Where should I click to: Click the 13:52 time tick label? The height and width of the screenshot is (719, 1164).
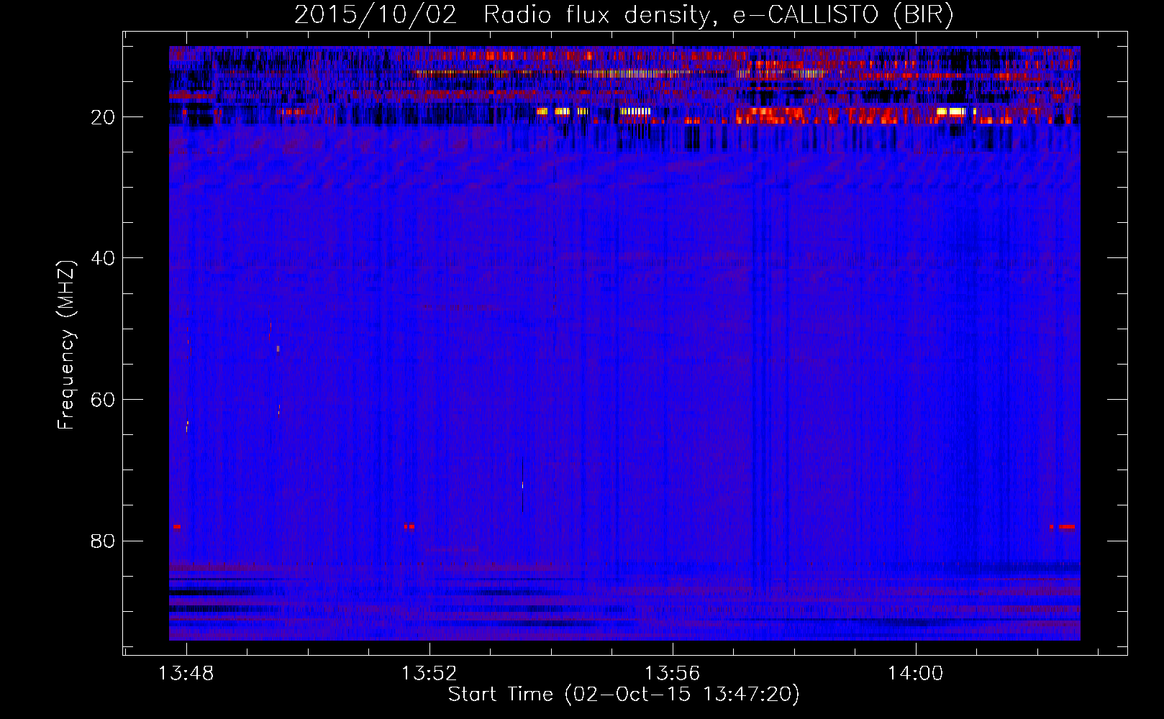click(x=429, y=674)
